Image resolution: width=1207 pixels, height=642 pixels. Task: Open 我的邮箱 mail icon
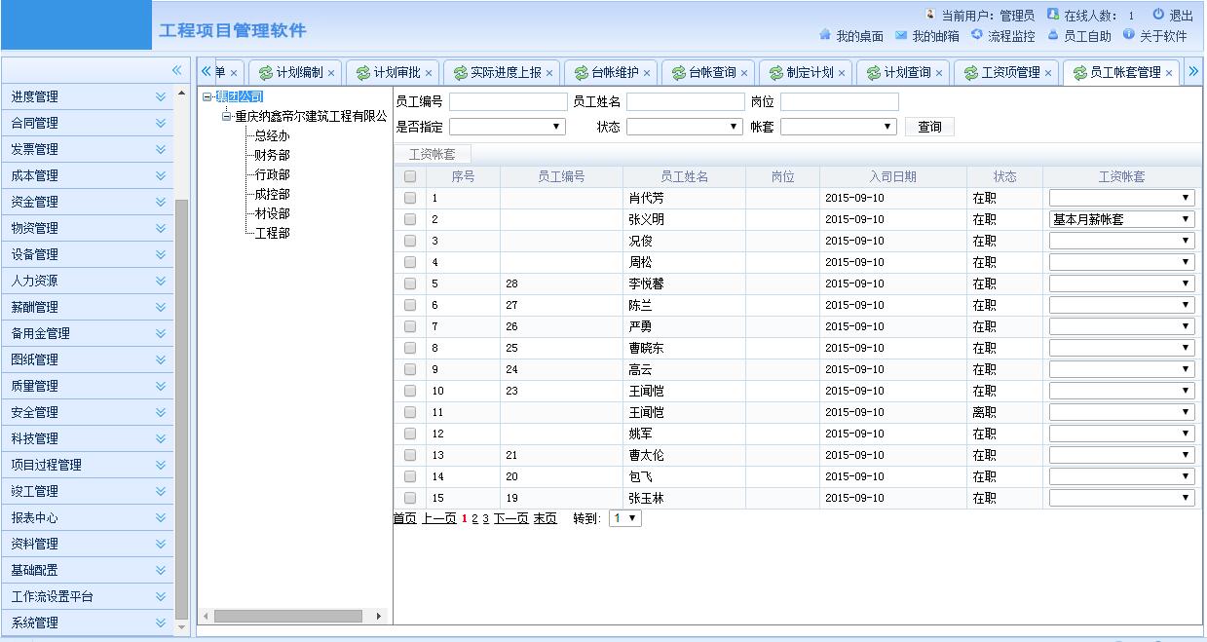901,35
